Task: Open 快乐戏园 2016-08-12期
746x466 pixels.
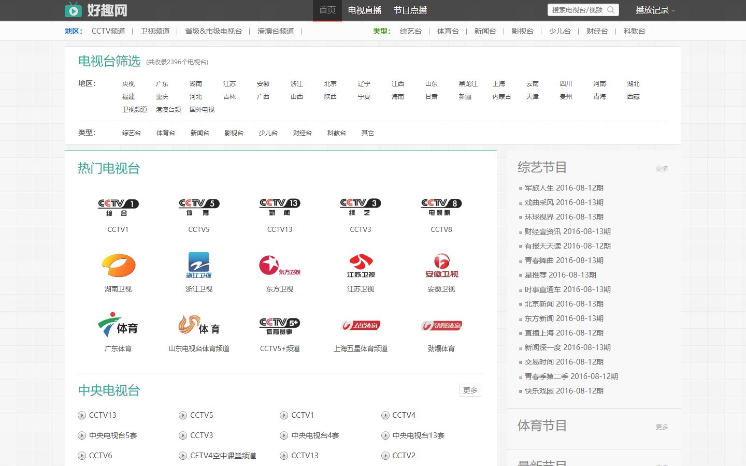Action: (564, 391)
